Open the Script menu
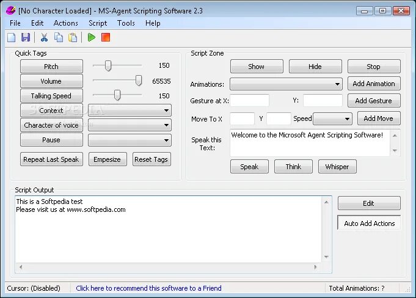Screen dimensions: 416x298 coord(98,23)
